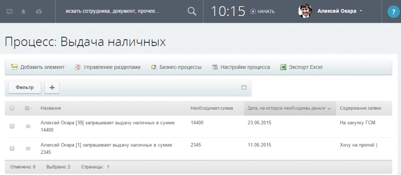401x175 pixels.
Task: Open the chat messages icon
Action: pyautogui.click(x=10, y=11)
